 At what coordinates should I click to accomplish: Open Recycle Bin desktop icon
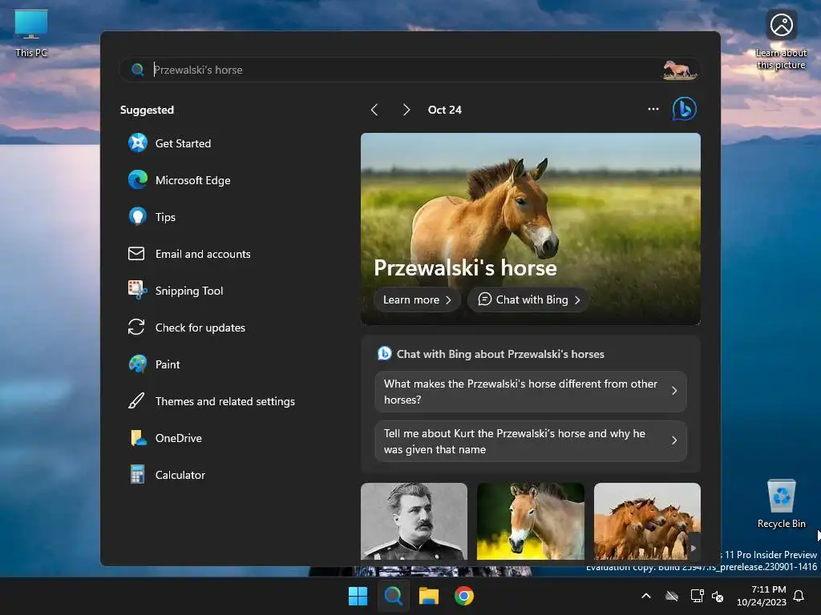click(x=781, y=504)
